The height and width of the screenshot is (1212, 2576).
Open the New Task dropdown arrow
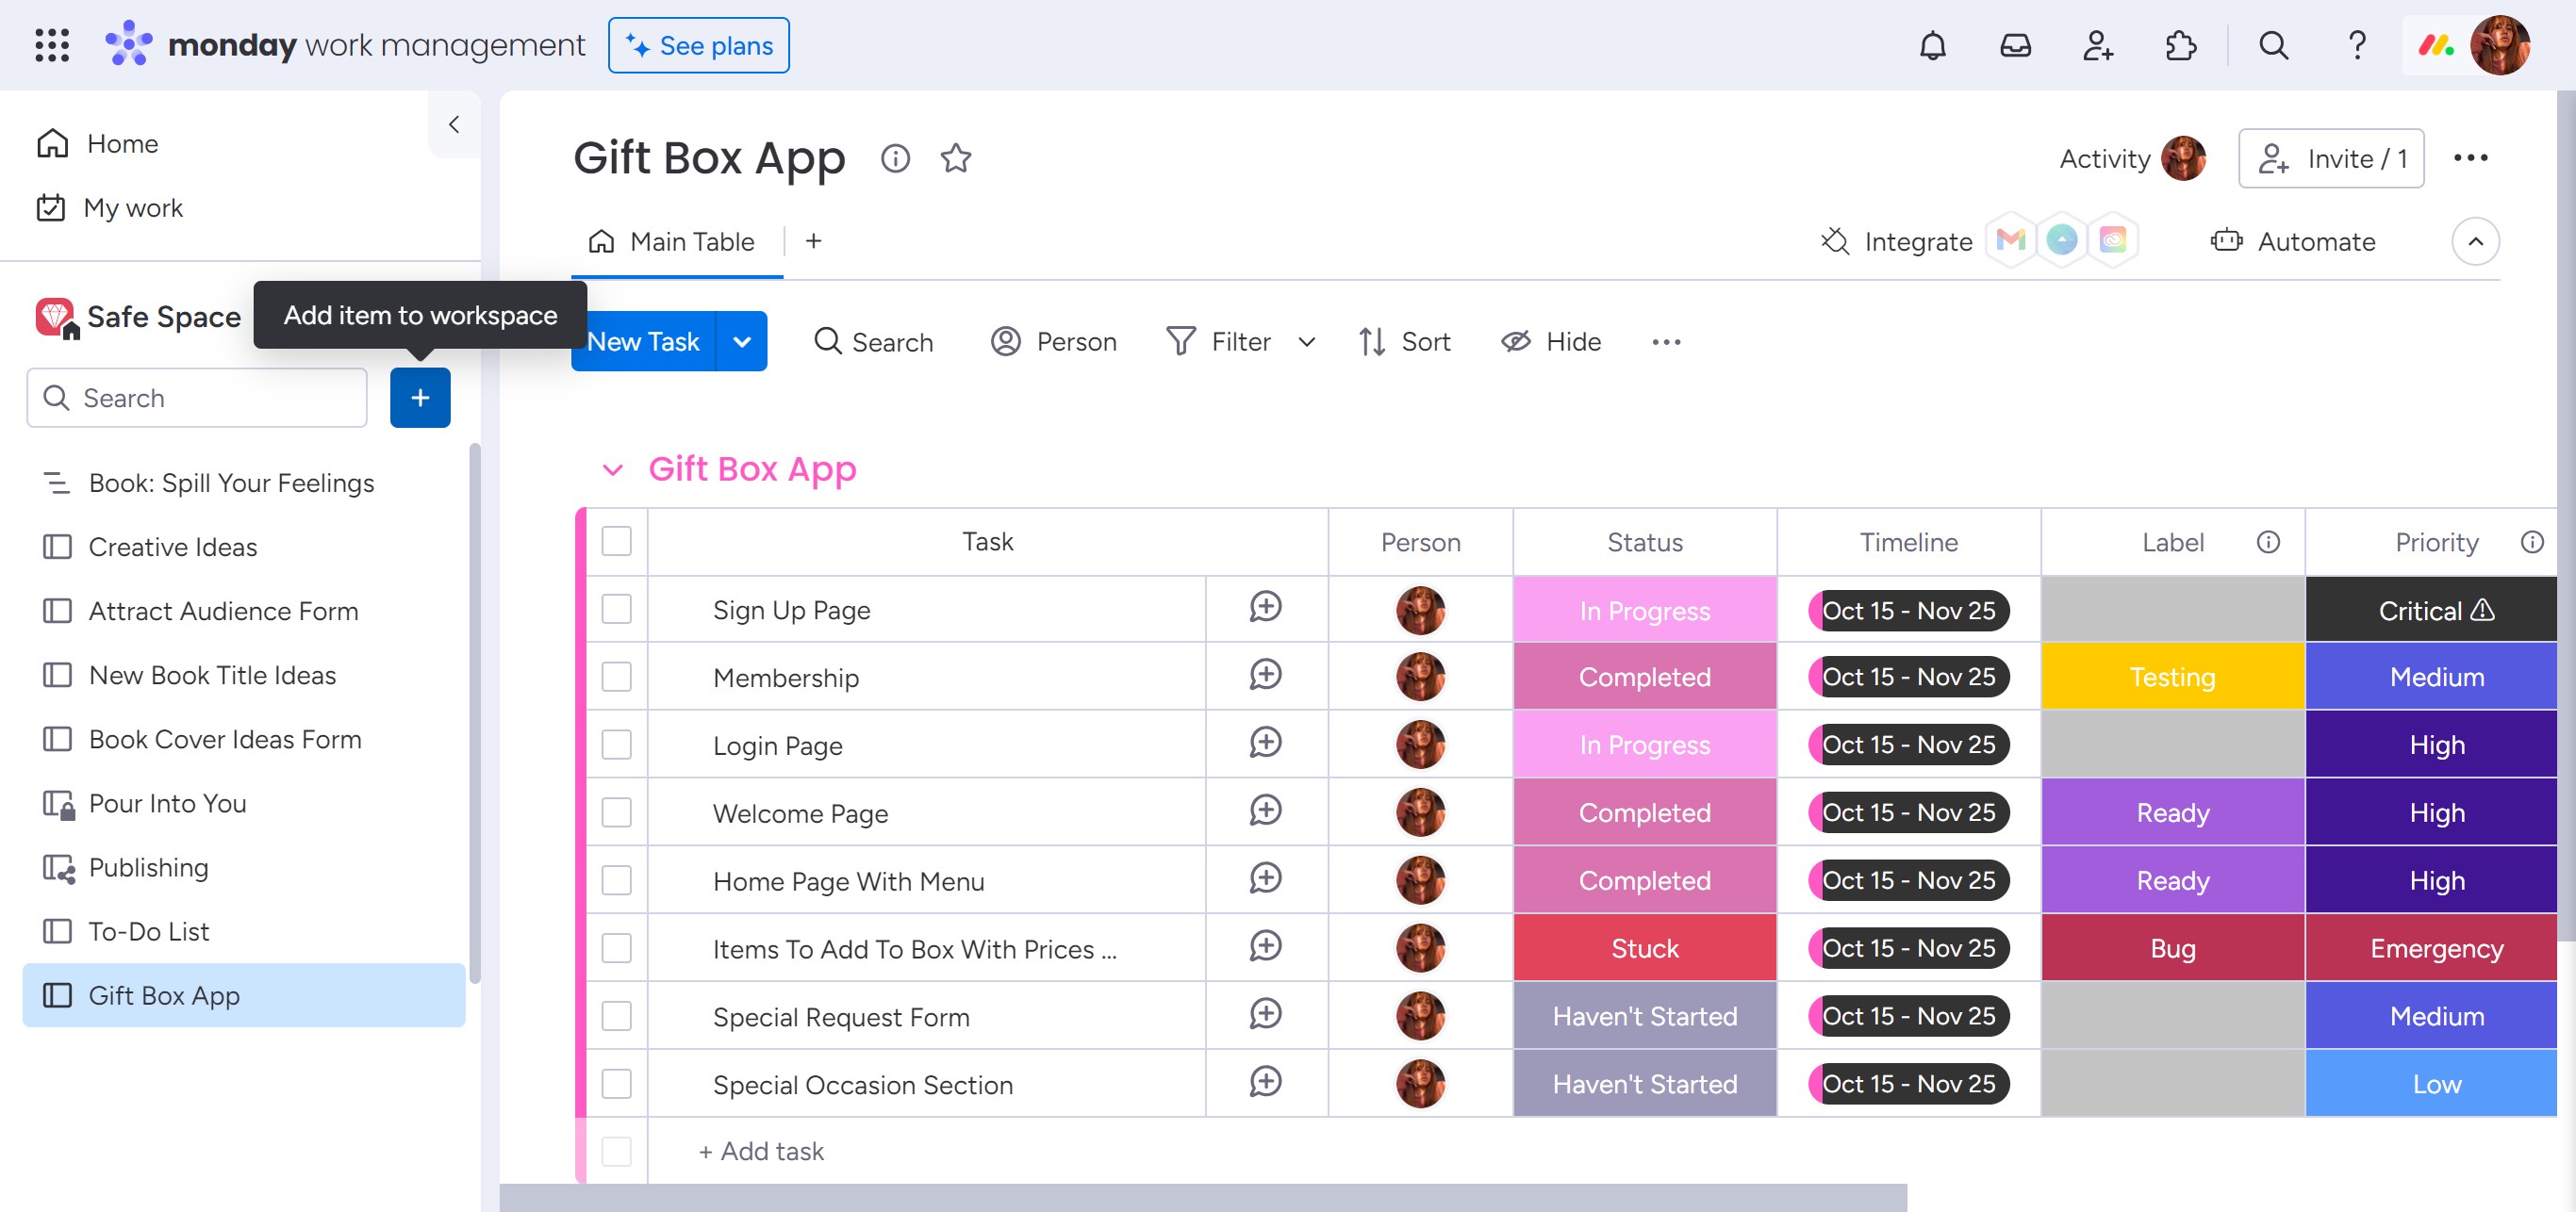tap(741, 342)
